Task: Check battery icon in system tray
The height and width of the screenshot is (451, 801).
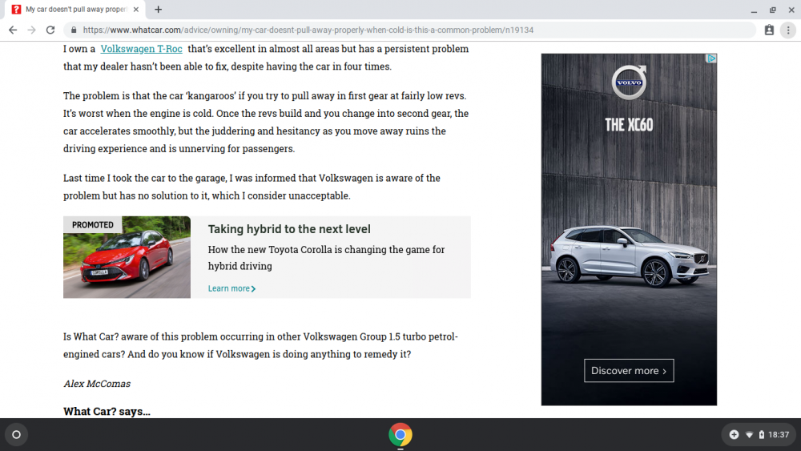Action: [761, 435]
